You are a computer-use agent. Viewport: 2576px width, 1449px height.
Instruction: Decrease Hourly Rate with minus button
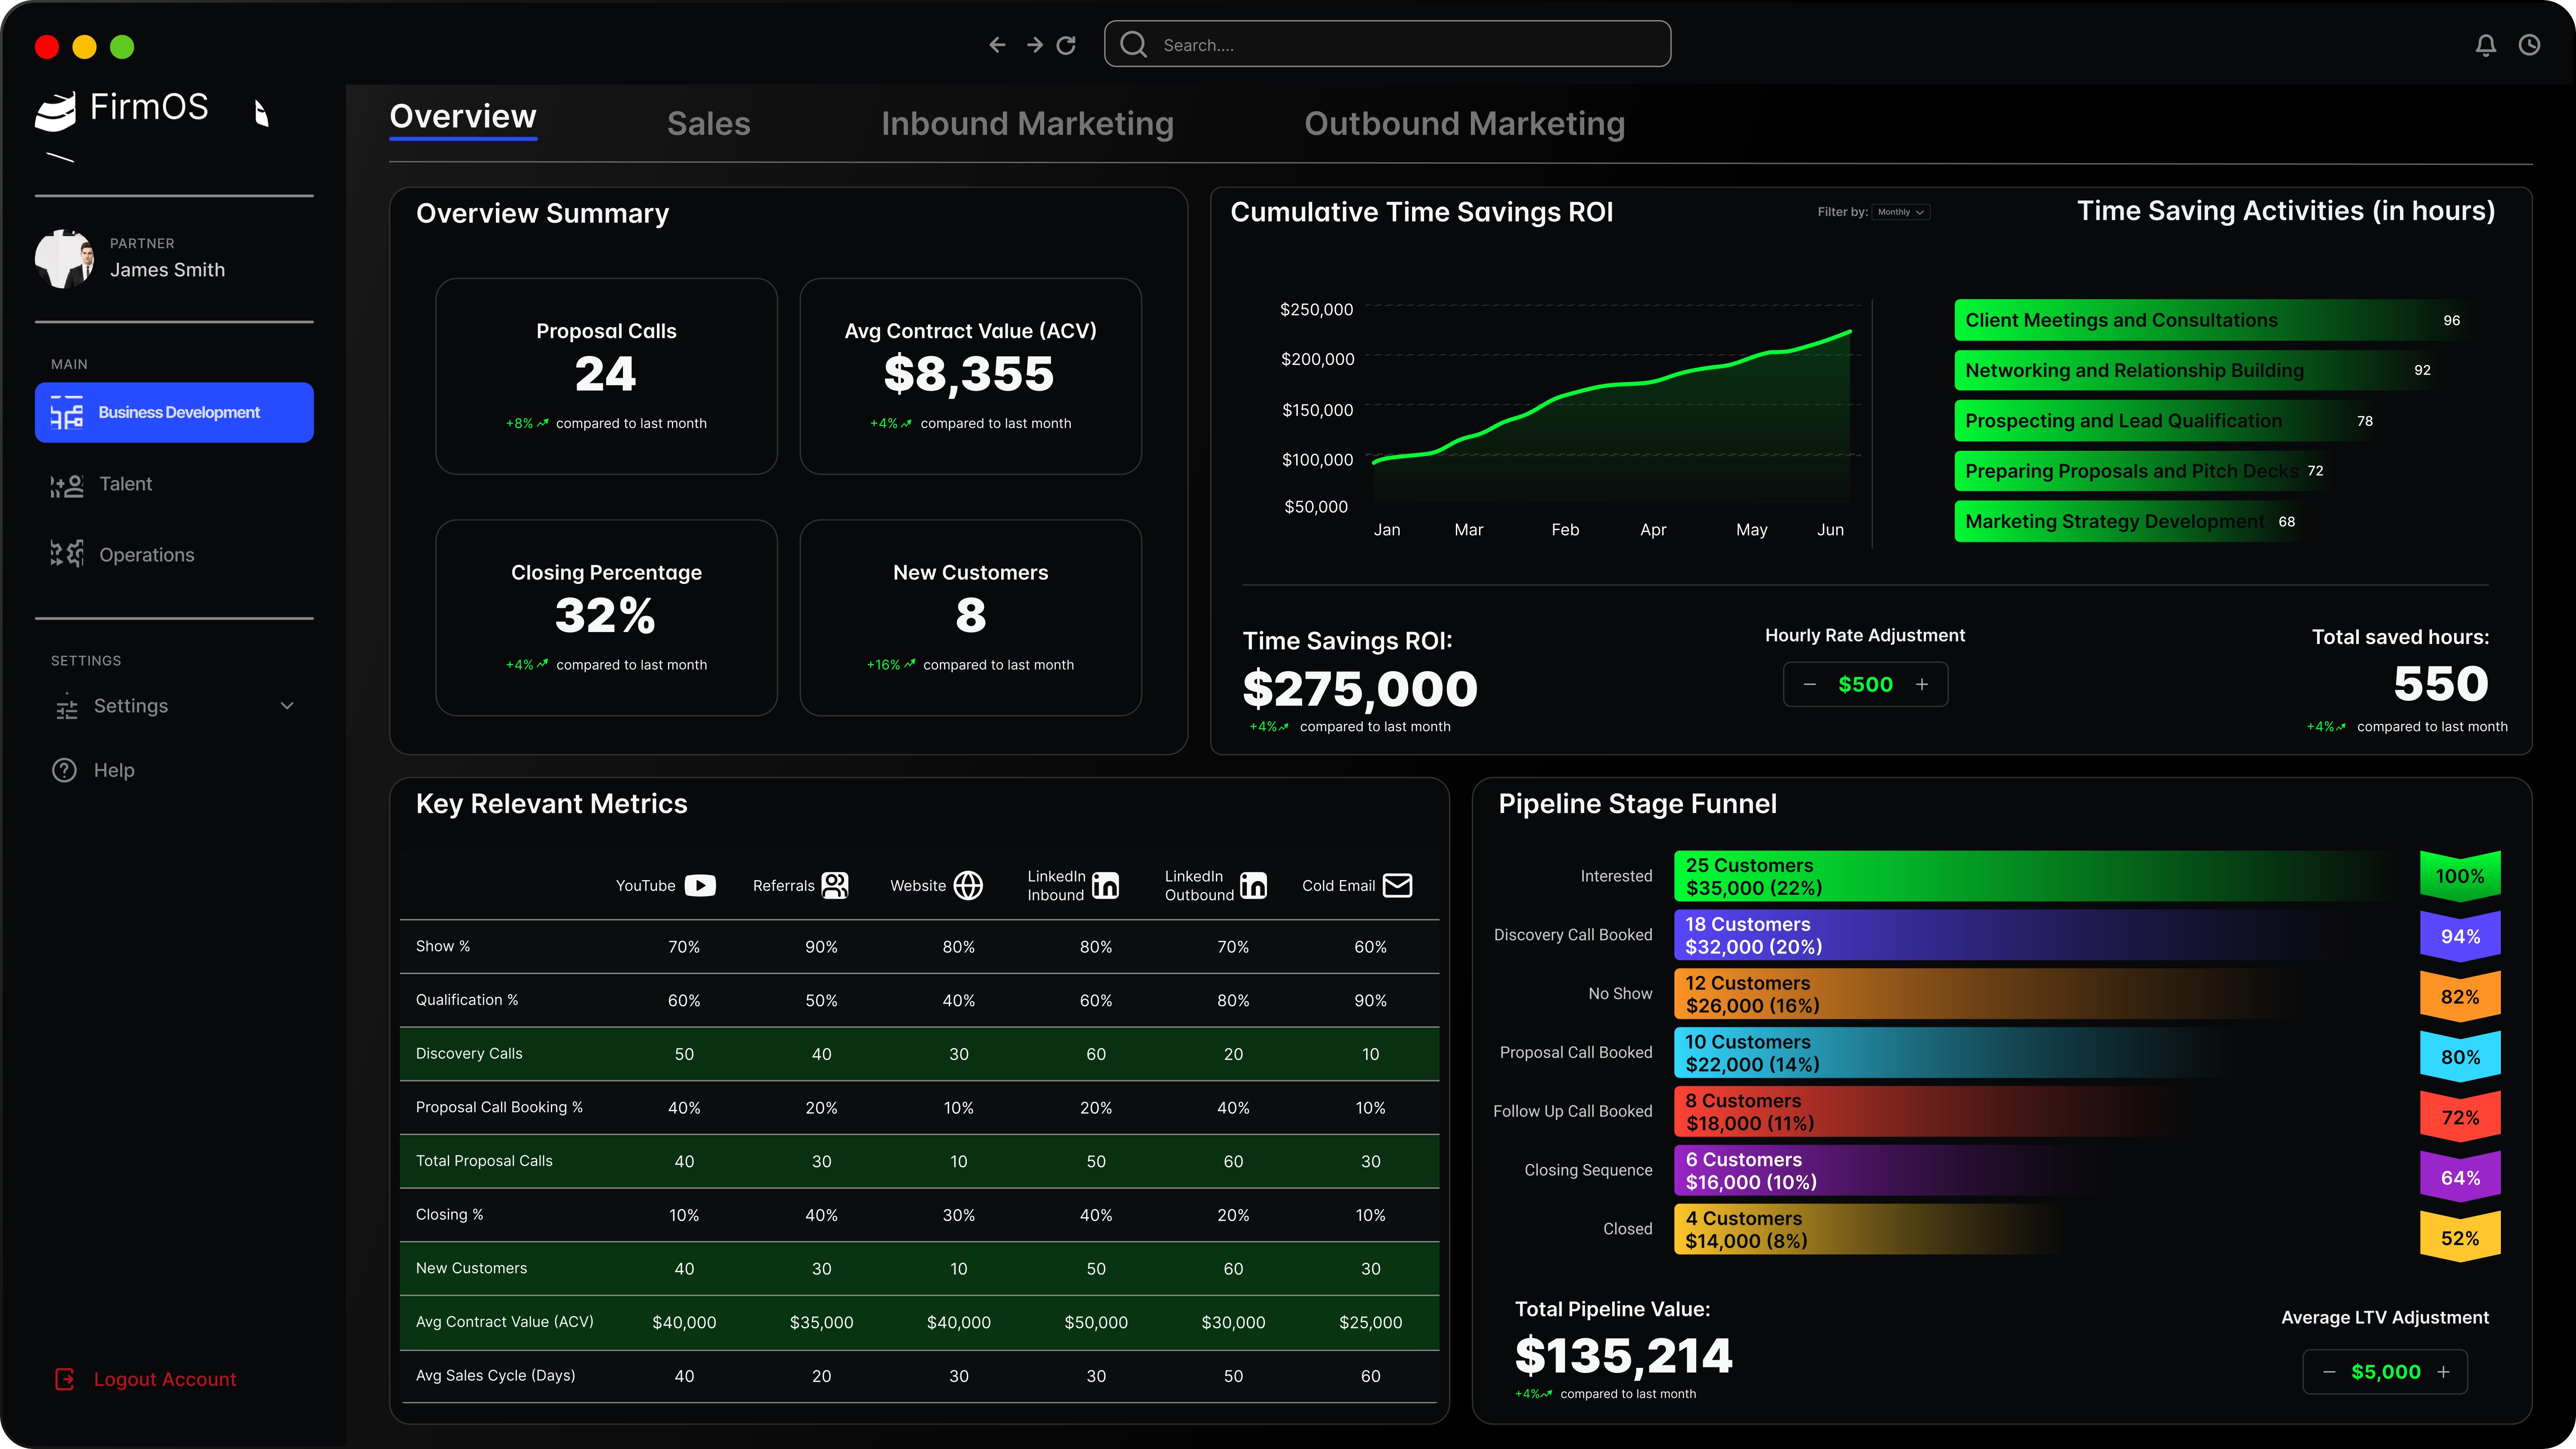(x=1809, y=685)
